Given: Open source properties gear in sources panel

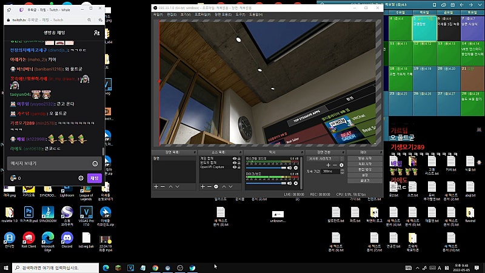Looking at the screenshot, I should (216, 187).
